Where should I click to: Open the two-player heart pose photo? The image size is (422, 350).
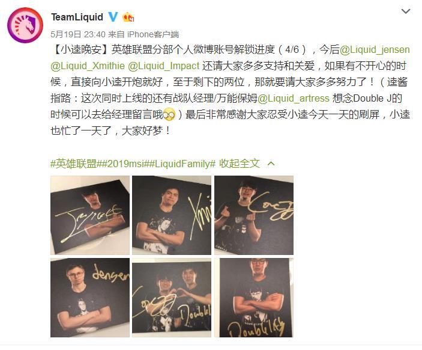tap(172, 298)
